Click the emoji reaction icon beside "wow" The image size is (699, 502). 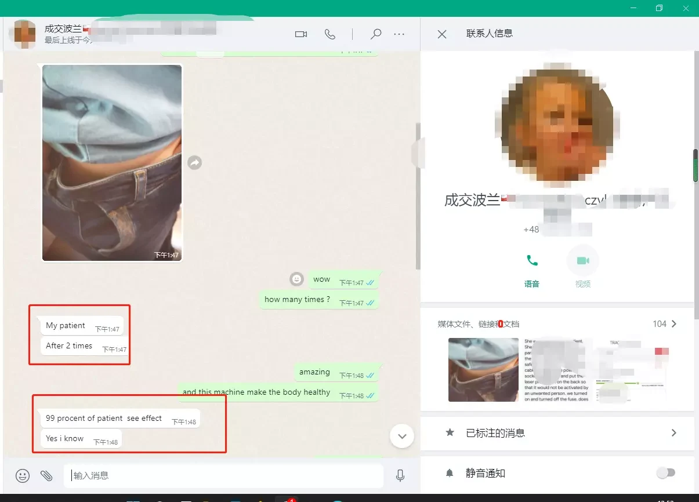[296, 279]
